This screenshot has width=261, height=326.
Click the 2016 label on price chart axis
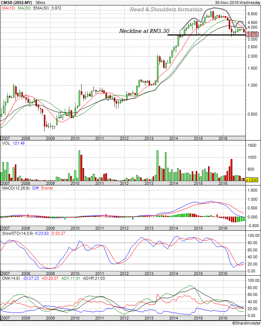[x=223, y=138]
